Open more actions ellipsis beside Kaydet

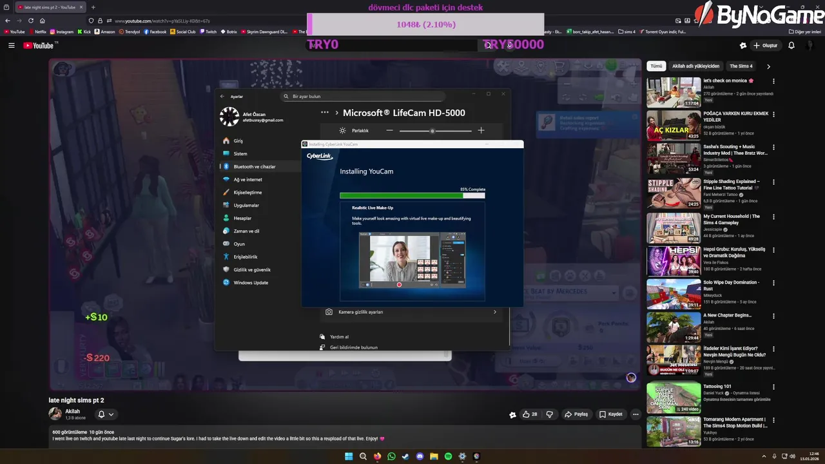pos(636,414)
